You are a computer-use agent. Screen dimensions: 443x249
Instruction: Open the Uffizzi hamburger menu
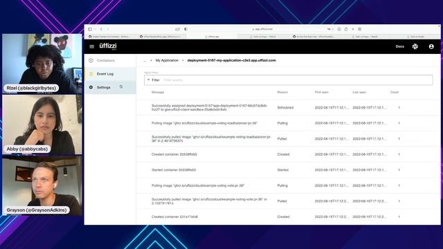coord(92,46)
